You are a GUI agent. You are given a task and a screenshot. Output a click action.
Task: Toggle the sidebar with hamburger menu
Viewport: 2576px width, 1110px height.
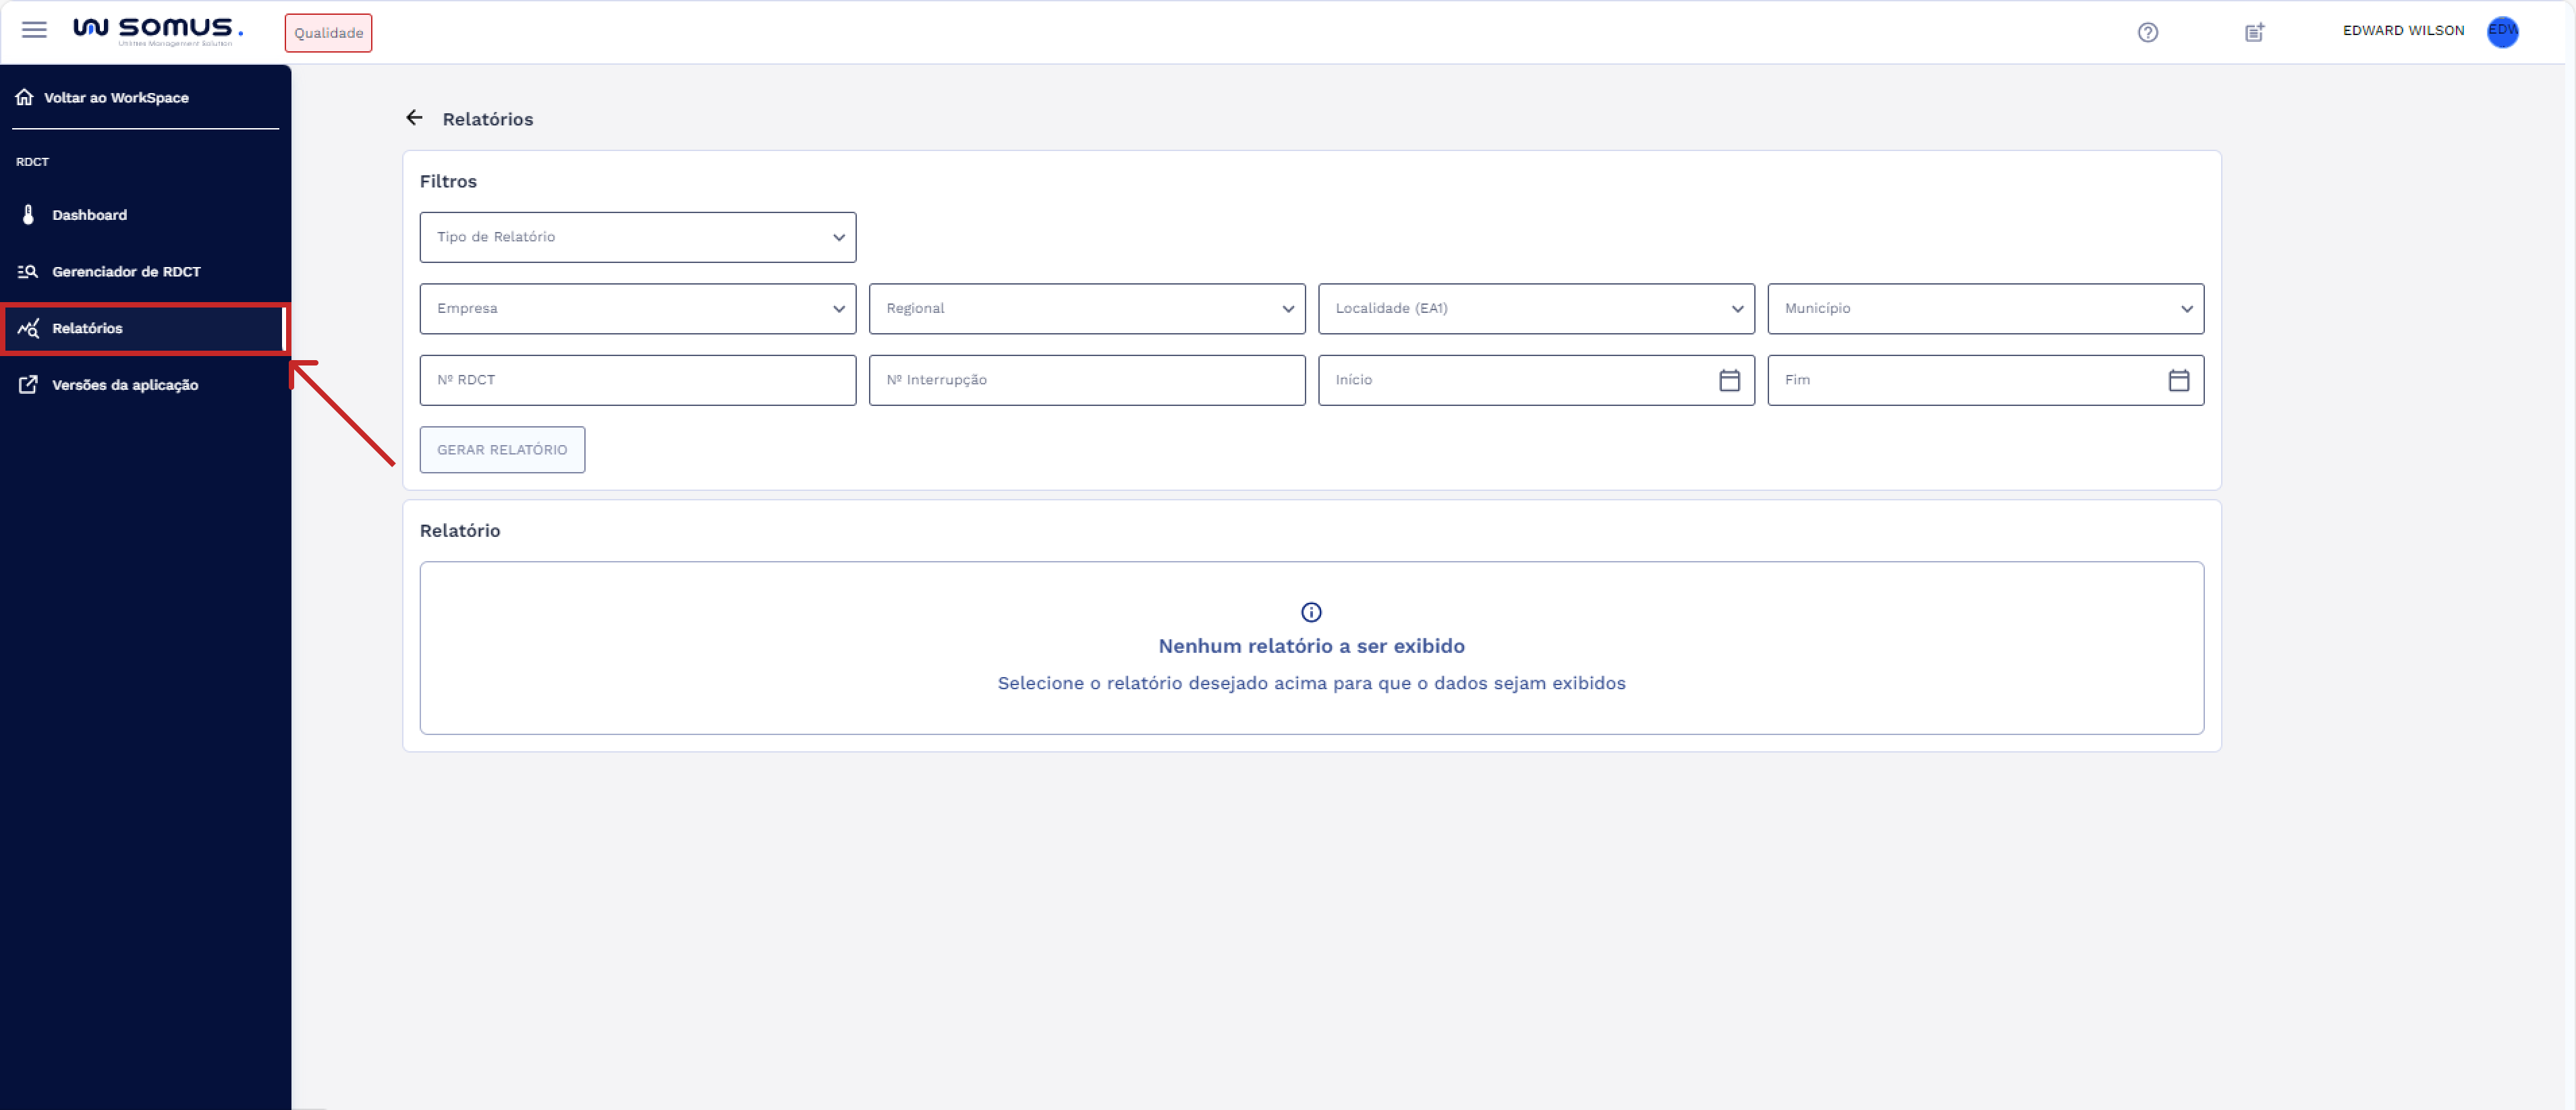tap(34, 29)
